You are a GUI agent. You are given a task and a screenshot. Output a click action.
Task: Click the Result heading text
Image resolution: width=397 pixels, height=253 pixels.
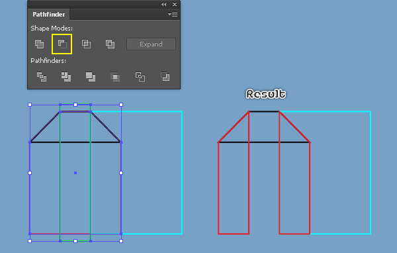[266, 94]
